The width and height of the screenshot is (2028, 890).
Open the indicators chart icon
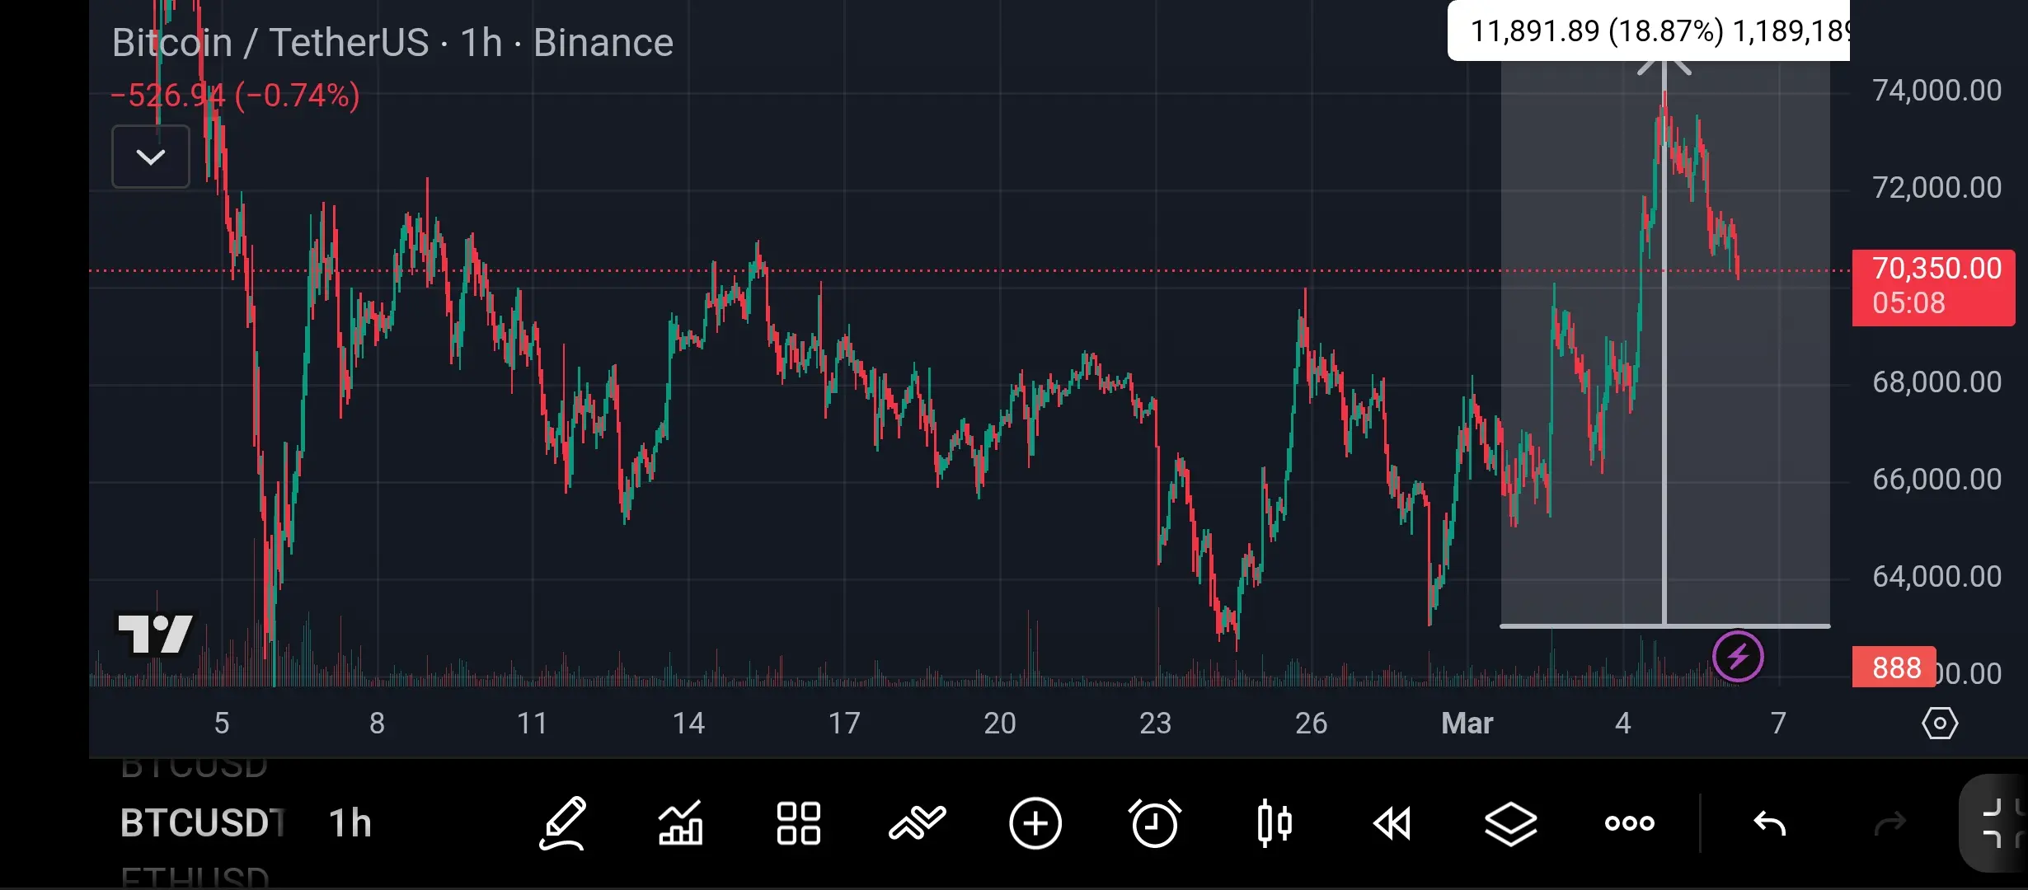tap(680, 823)
